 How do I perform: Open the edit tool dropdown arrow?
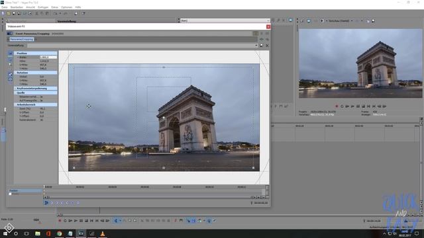121,220
